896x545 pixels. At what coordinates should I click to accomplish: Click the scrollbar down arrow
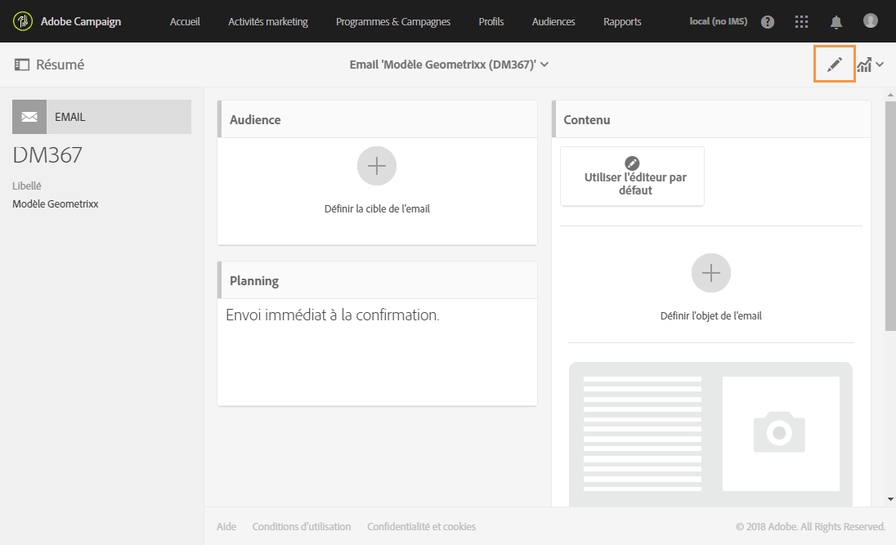890,498
